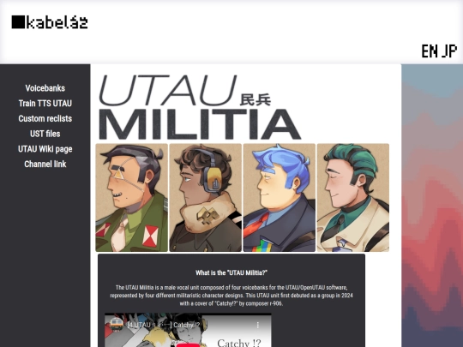The height and width of the screenshot is (347, 463).
Task: Click the UTAU Militia title logo
Action: click(x=200, y=107)
